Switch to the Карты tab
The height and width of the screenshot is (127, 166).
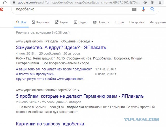coord(61,22)
